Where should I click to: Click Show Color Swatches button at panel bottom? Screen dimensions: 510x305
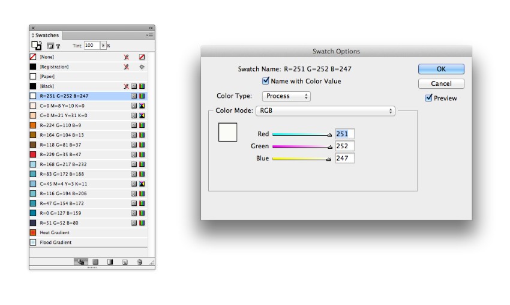[95, 262]
